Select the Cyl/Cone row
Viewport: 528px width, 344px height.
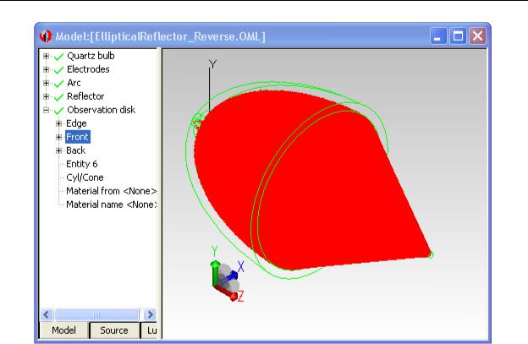(x=85, y=177)
